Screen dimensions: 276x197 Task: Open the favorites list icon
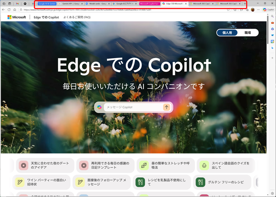(241, 10)
